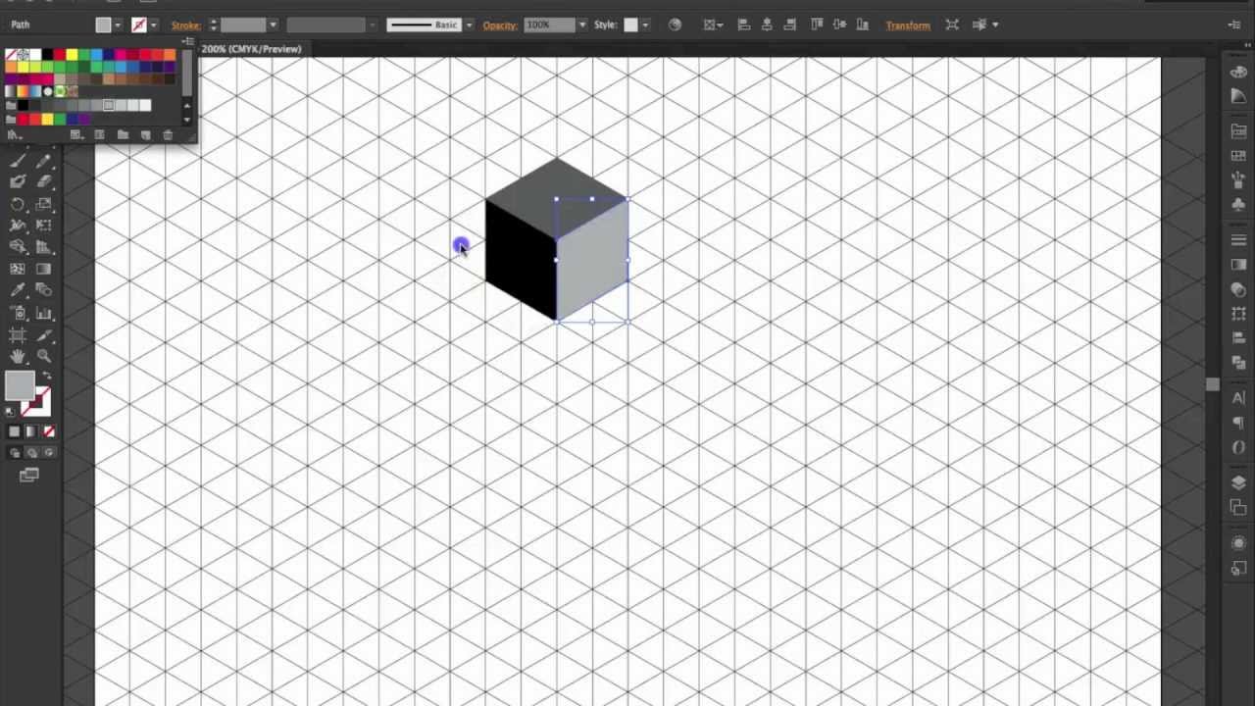The height and width of the screenshot is (706, 1255).
Task: Set paint to None below fill box
Action: tap(49, 431)
